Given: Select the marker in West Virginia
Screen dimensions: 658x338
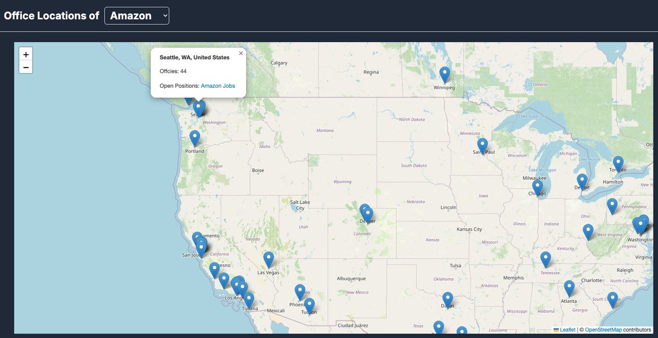Looking at the screenshot, I should pos(588,233).
